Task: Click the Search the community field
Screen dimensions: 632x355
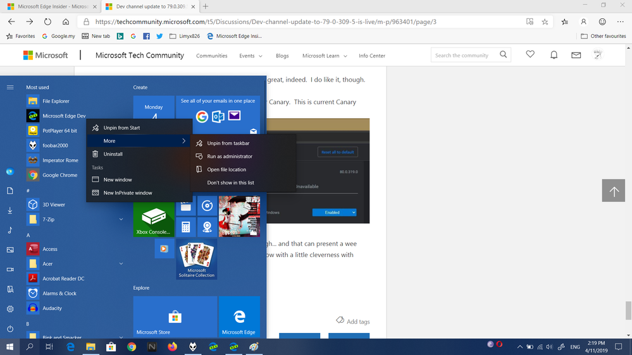Action: tap(464, 55)
